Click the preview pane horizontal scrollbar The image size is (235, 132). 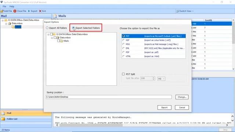(91, 125)
